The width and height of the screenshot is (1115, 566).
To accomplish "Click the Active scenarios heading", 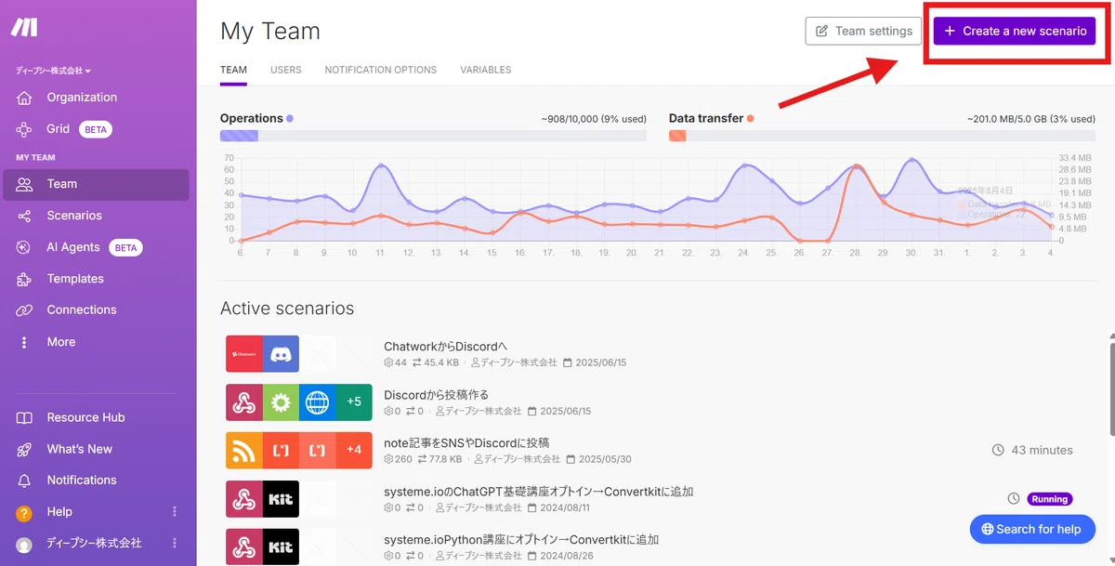I will pos(287,309).
